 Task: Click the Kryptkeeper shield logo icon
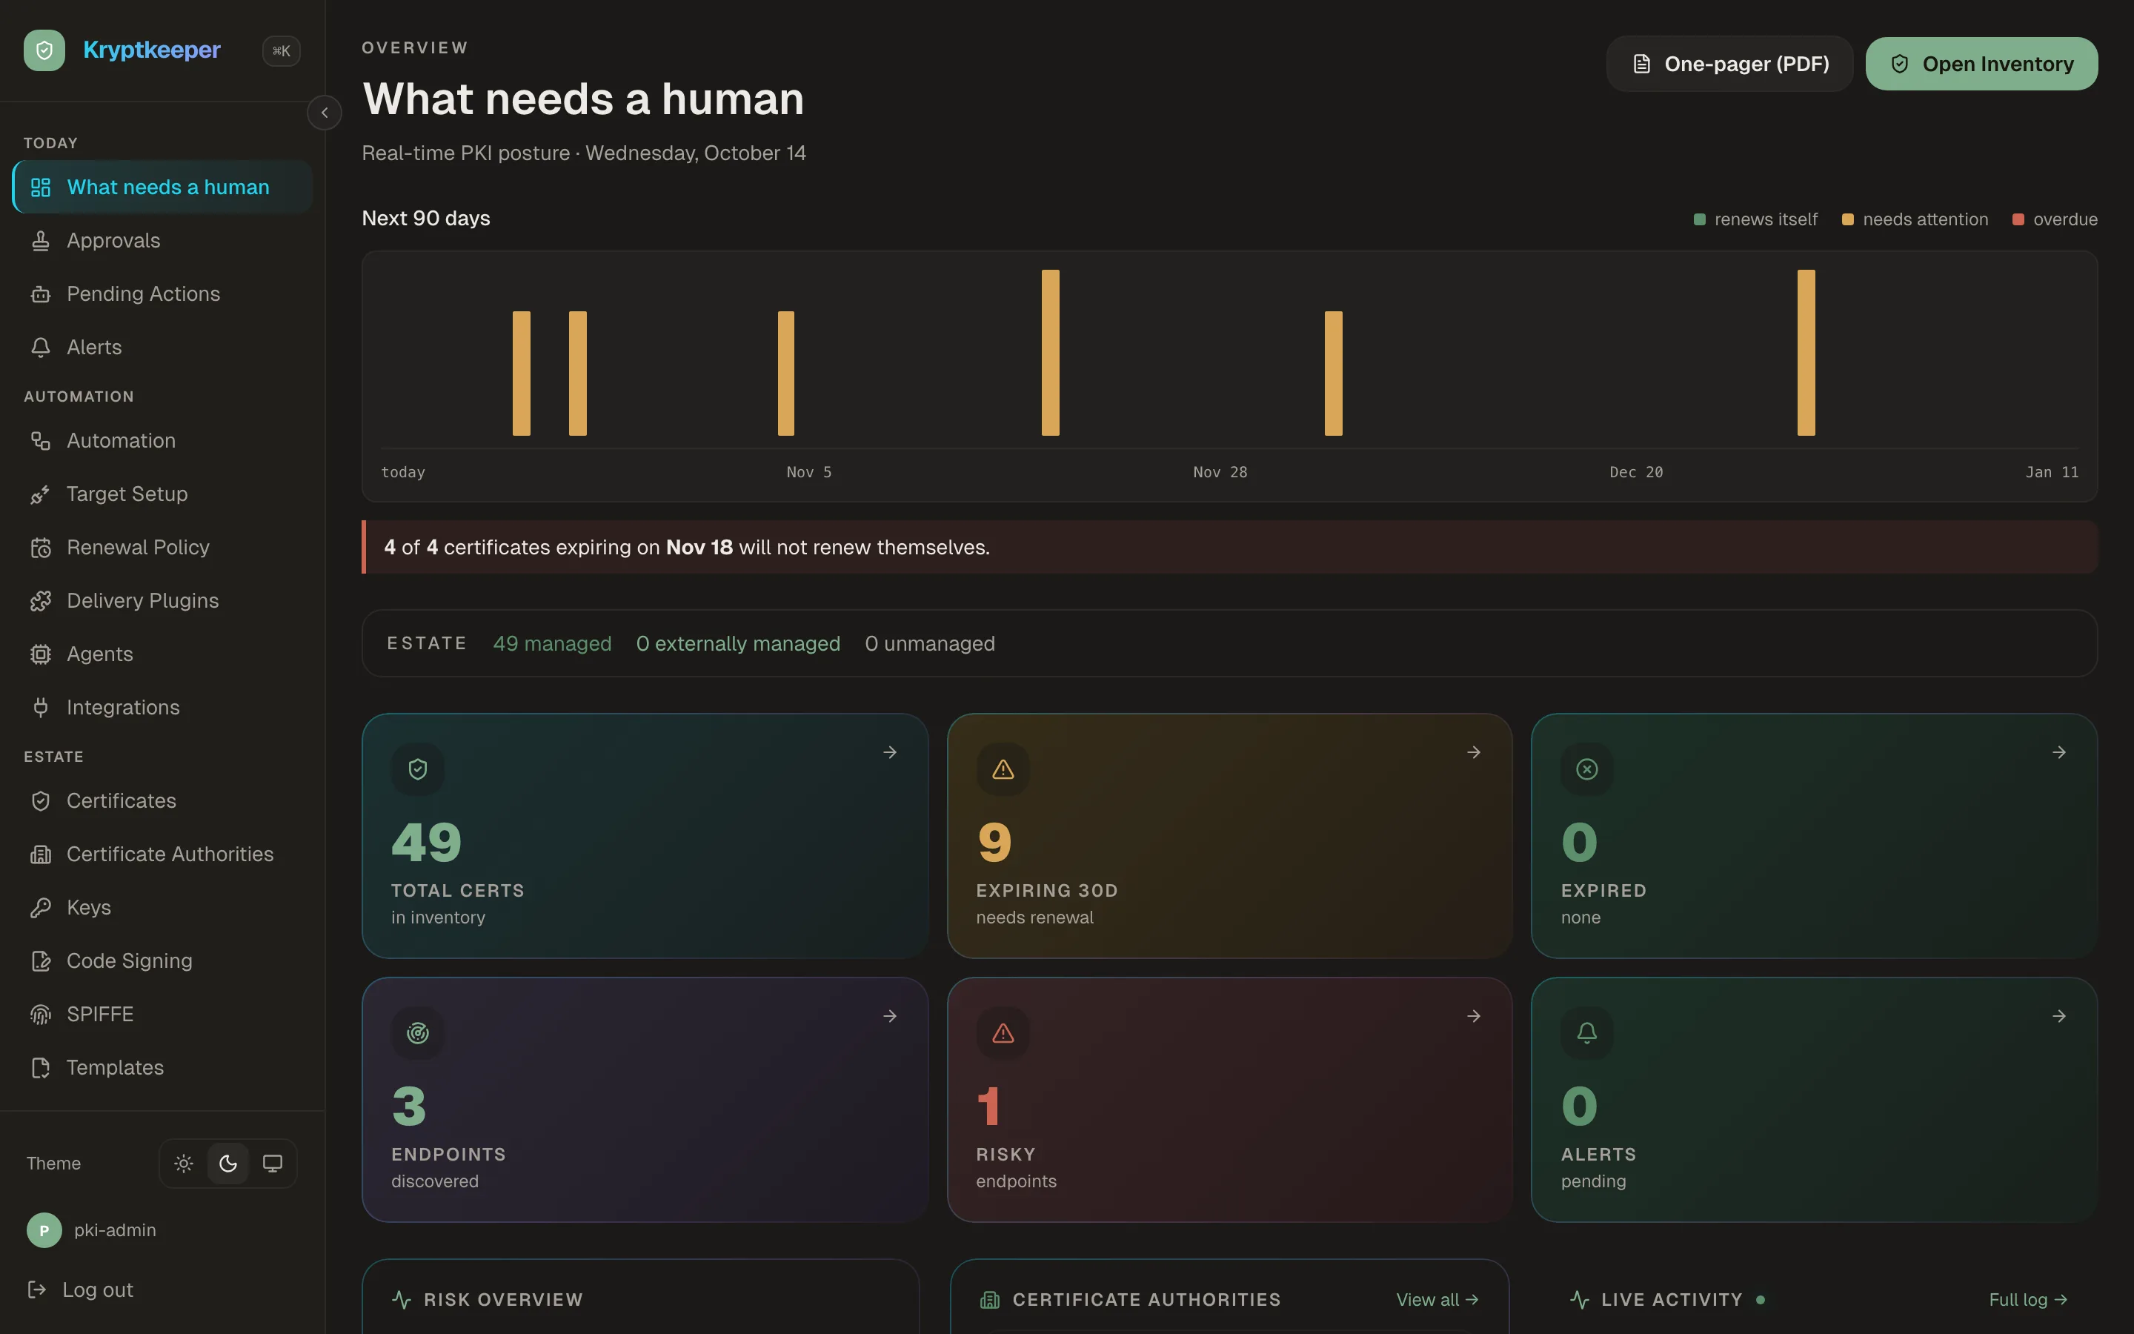[x=44, y=50]
